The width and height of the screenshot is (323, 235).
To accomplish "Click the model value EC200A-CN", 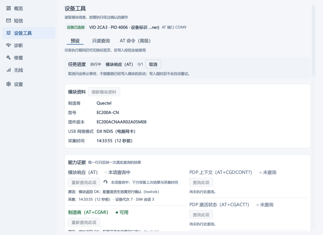I will pyautogui.click(x=108, y=113).
